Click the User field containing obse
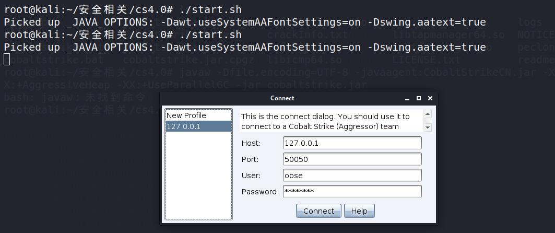The height and width of the screenshot is (233, 555). point(352,176)
